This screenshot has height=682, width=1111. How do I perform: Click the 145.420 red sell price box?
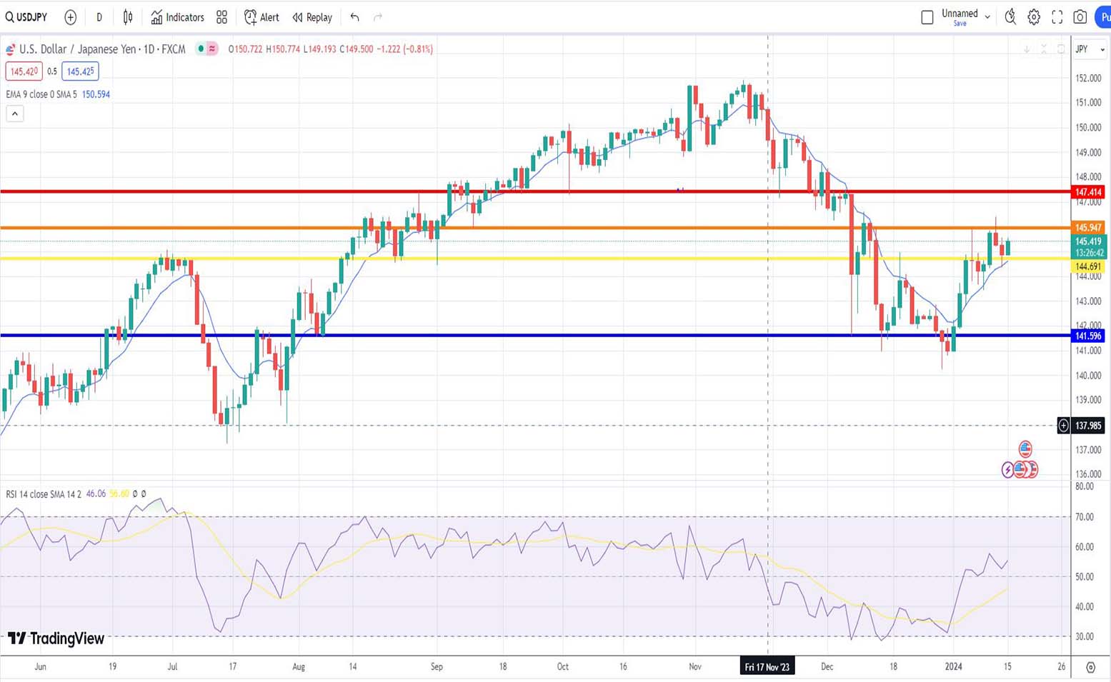pos(24,71)
